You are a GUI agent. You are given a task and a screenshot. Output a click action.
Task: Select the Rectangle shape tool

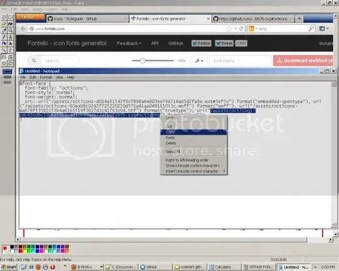click(4, 57)
